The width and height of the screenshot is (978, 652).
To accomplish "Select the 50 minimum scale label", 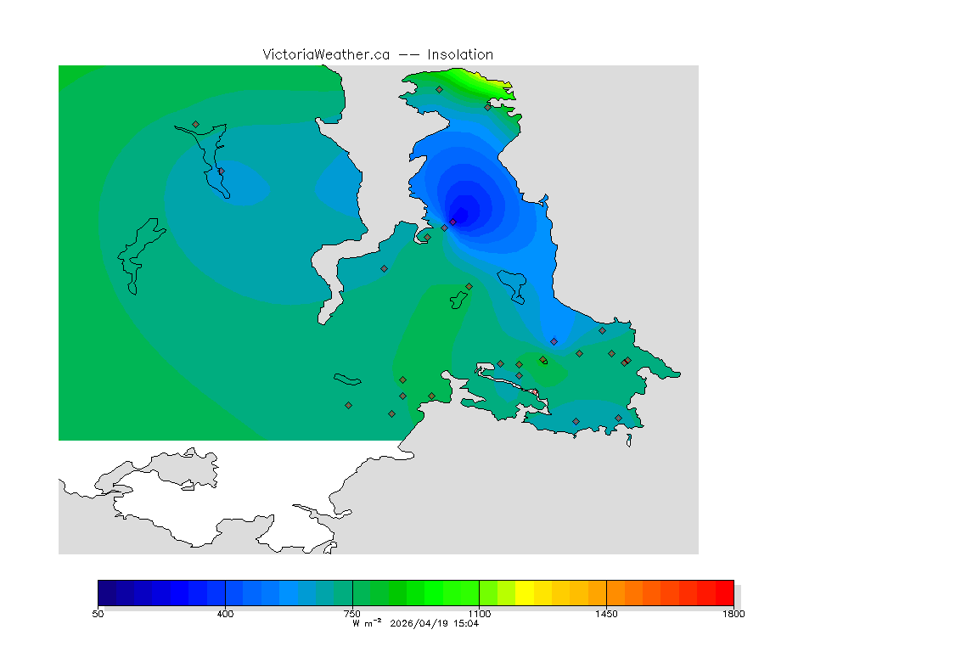I will click(x=98, y=614).
